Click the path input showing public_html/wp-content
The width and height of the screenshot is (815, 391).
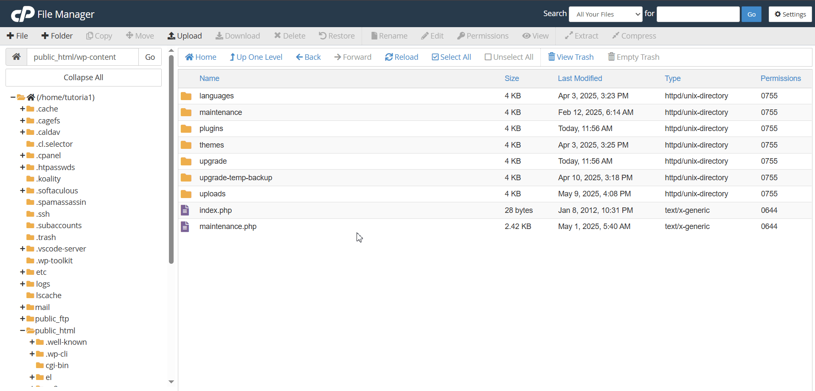83,57
